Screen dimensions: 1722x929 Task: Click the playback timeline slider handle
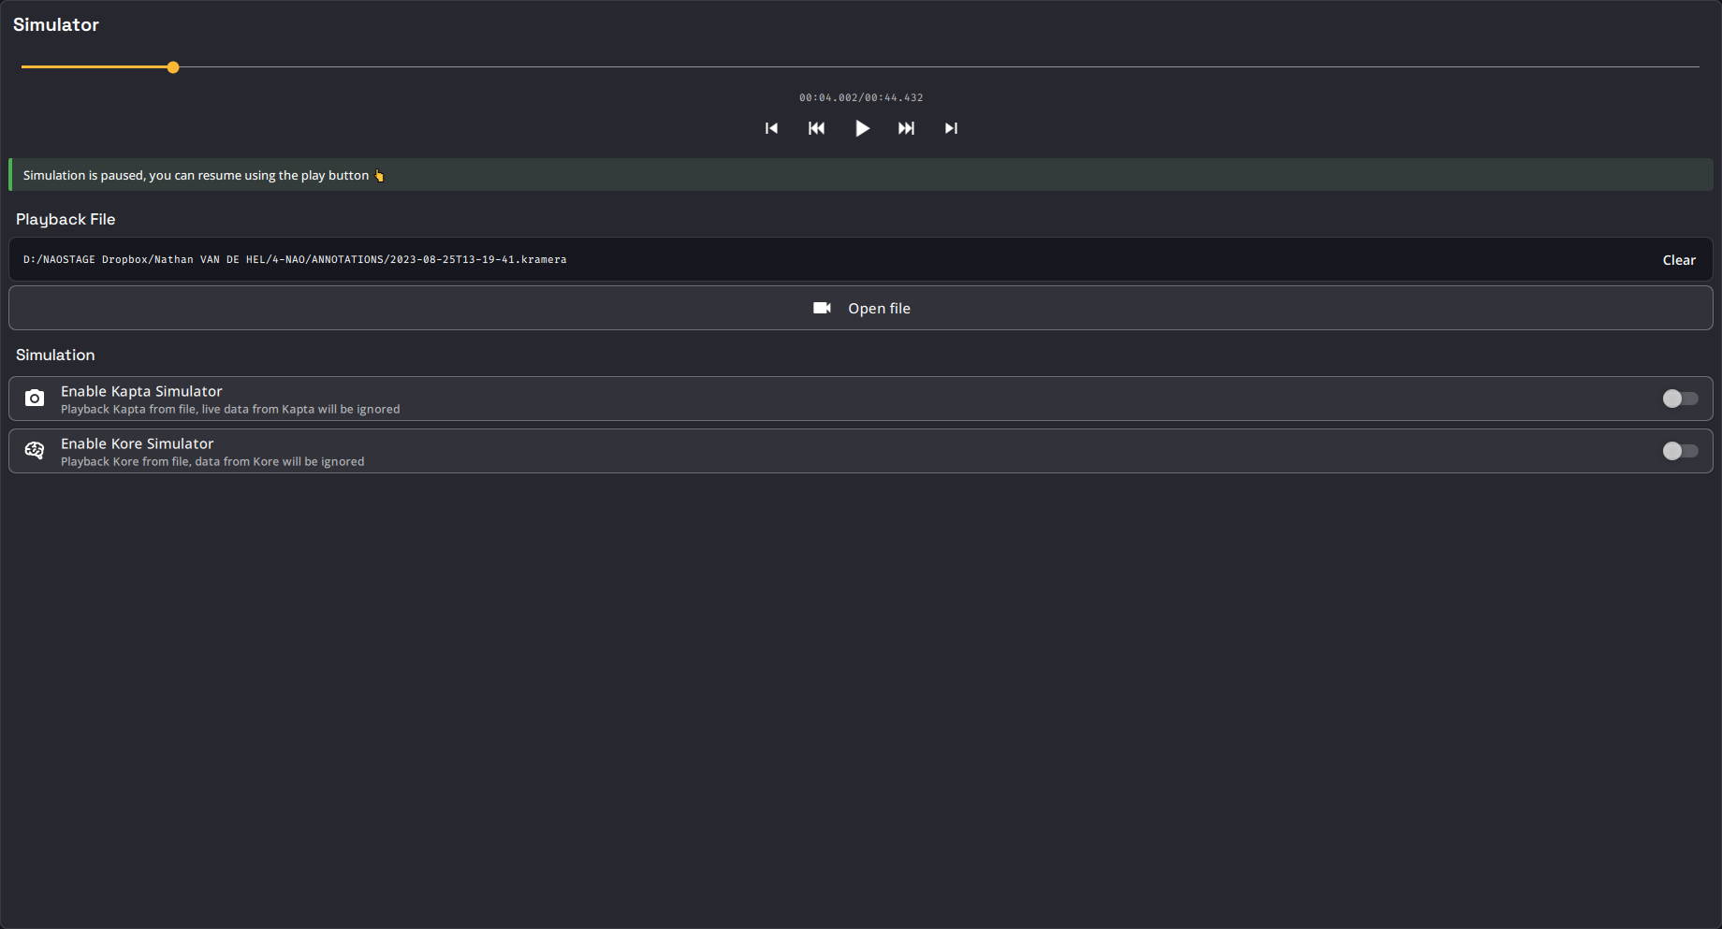[173, 67]
